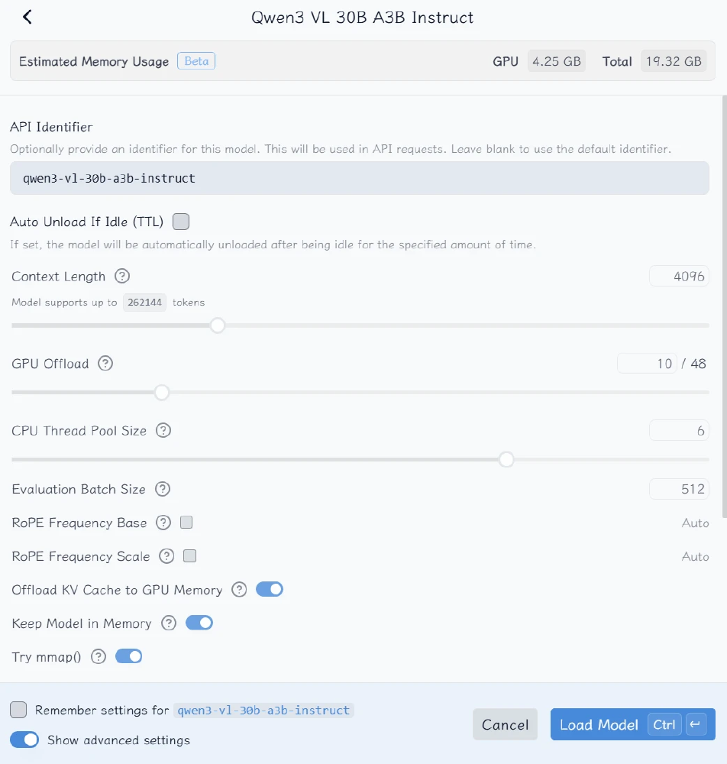Click the Context Length help icon
This screenshot has height=764, width=727.
tap(122, 277)
